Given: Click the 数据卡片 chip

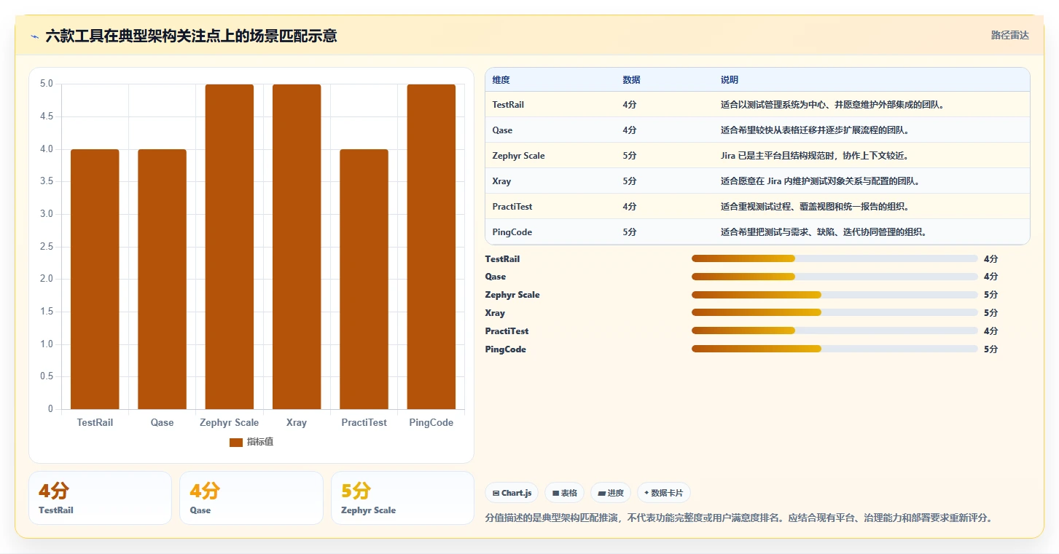Looking at the screenshot, I should 663,493.
